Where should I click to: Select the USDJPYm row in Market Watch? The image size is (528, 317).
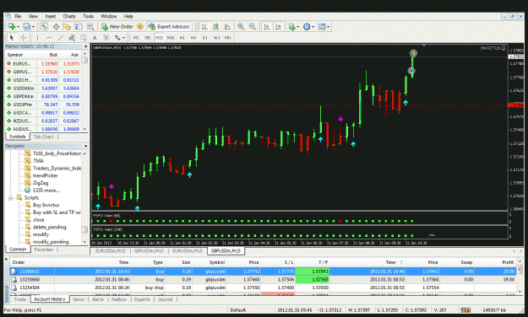[x=43, y=105]
